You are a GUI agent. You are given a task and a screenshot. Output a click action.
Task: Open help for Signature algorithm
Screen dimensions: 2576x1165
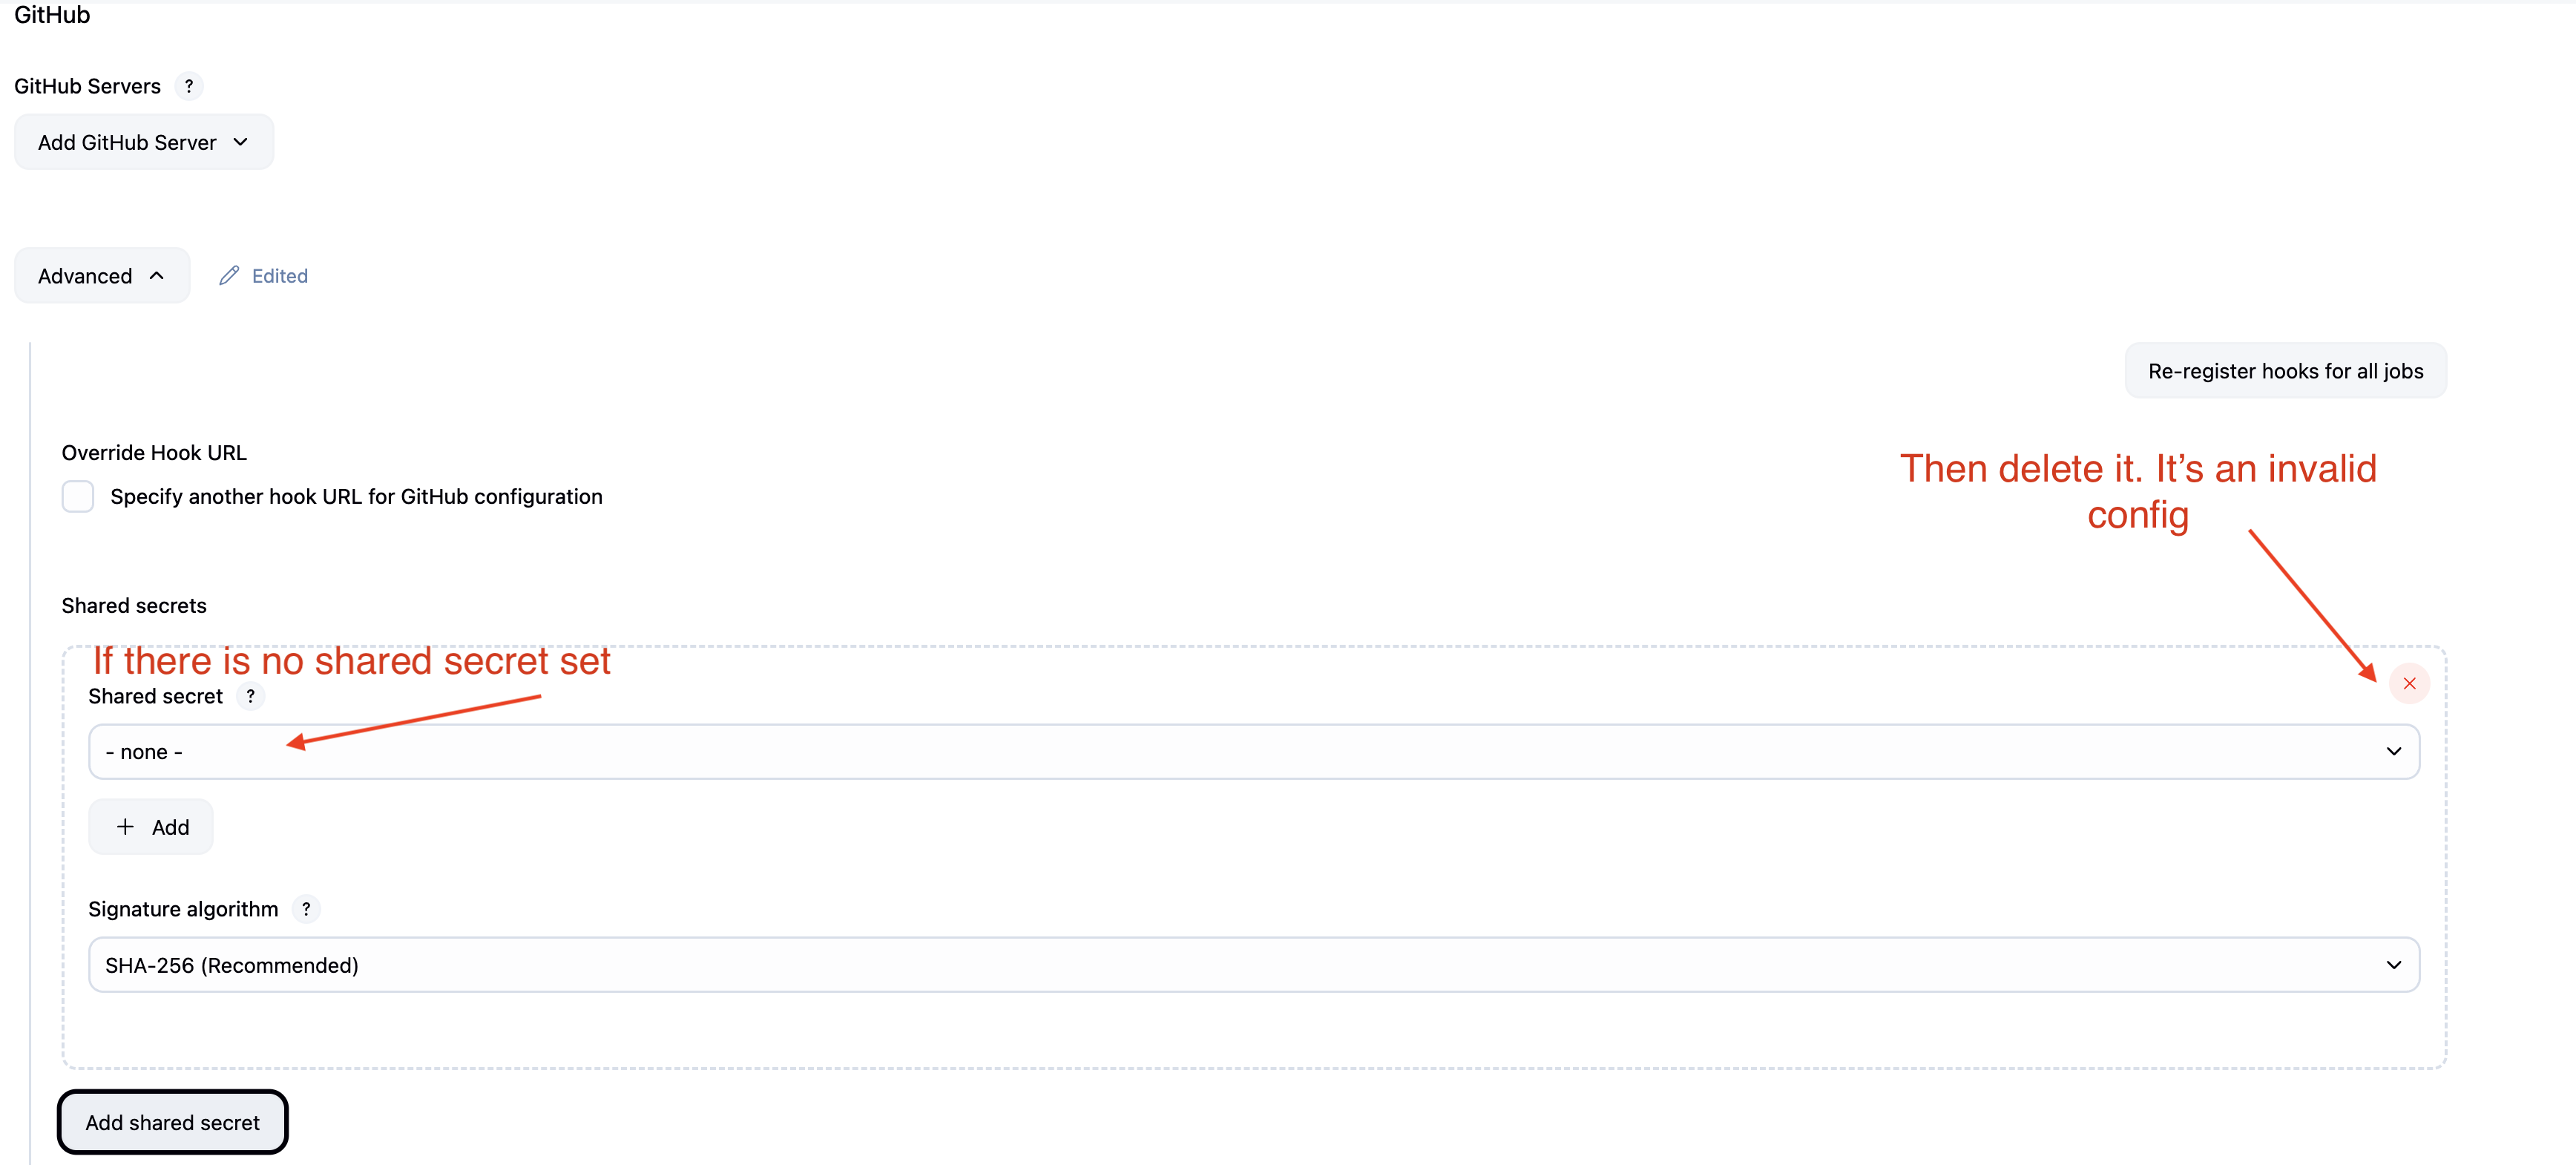pos(306,909)
